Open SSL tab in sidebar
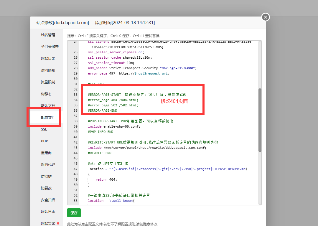 pos(44,129)
